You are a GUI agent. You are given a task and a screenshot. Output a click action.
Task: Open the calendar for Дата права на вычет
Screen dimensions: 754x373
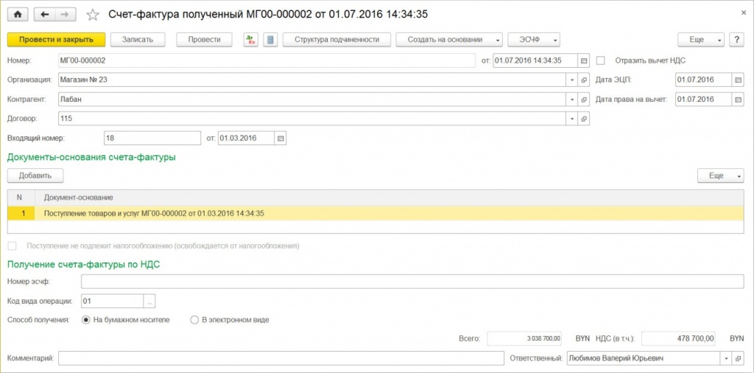[x=738, y=99]
